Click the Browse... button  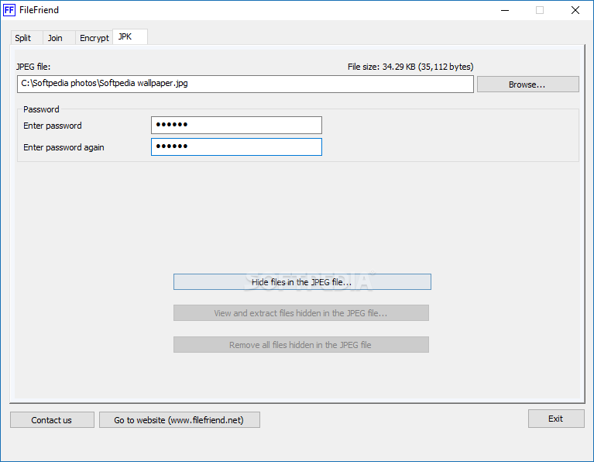tap(527, 84)
